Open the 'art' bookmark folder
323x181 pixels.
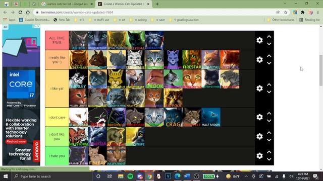click(120, 20)
